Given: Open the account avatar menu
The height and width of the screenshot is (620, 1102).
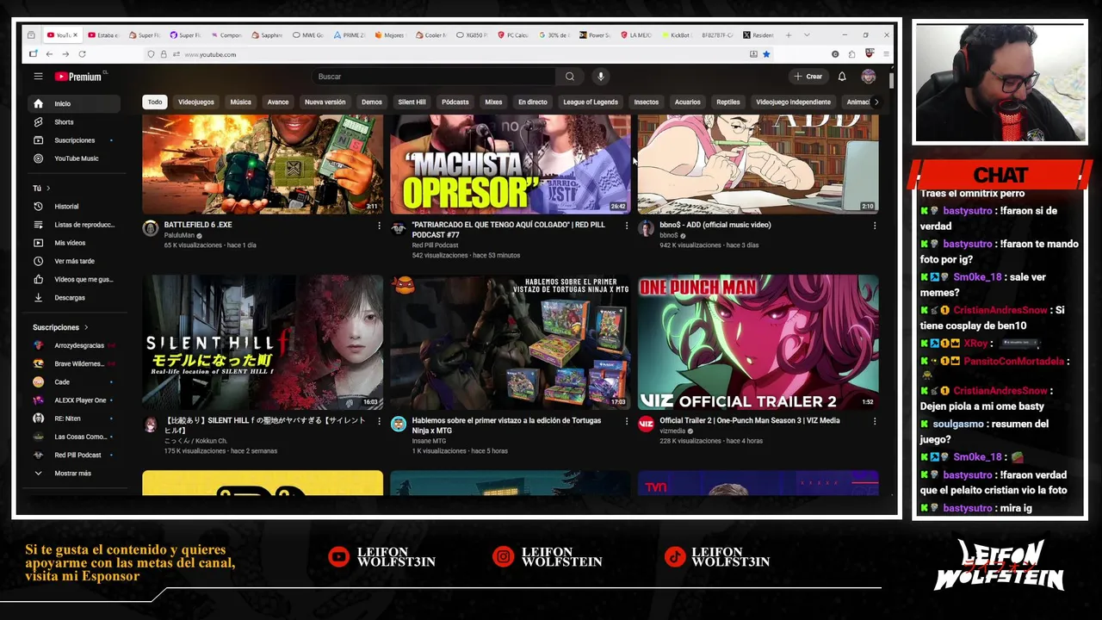Looking at the screenshot, I should point(869,77).
